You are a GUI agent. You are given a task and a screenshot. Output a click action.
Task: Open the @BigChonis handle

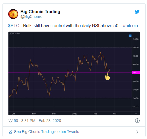click(x=31, y=17)
